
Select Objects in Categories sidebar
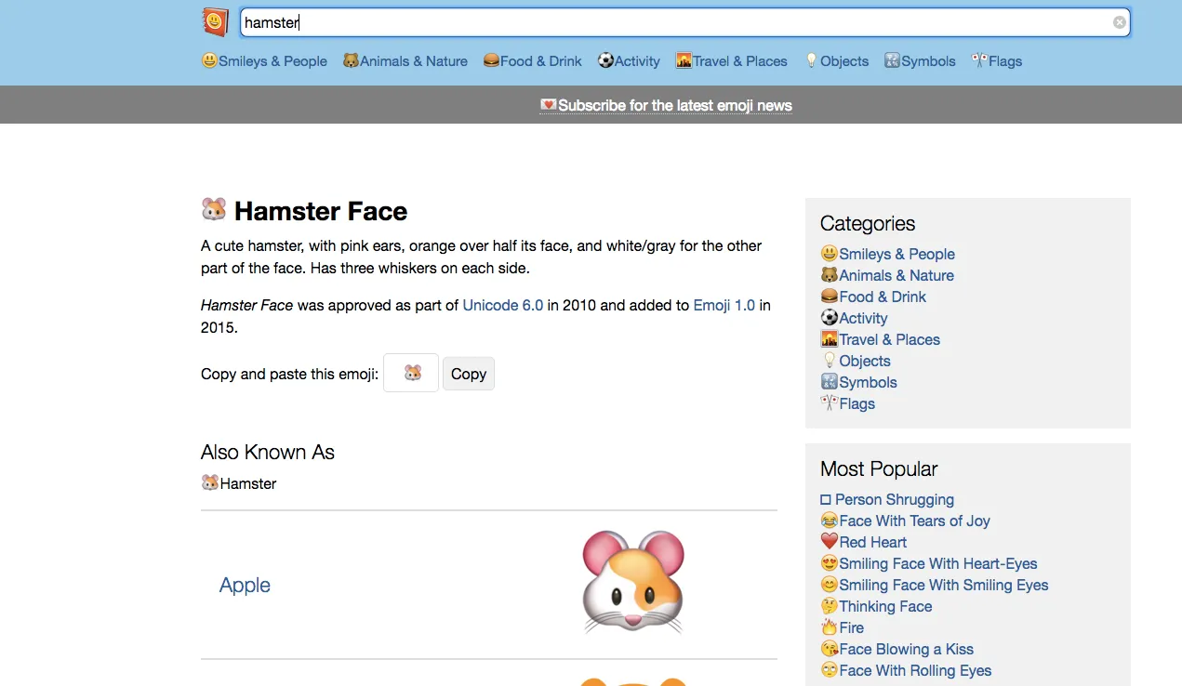click(856, 361)
